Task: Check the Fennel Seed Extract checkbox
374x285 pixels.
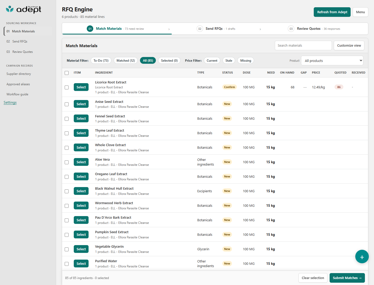Action: click(67, 119)
